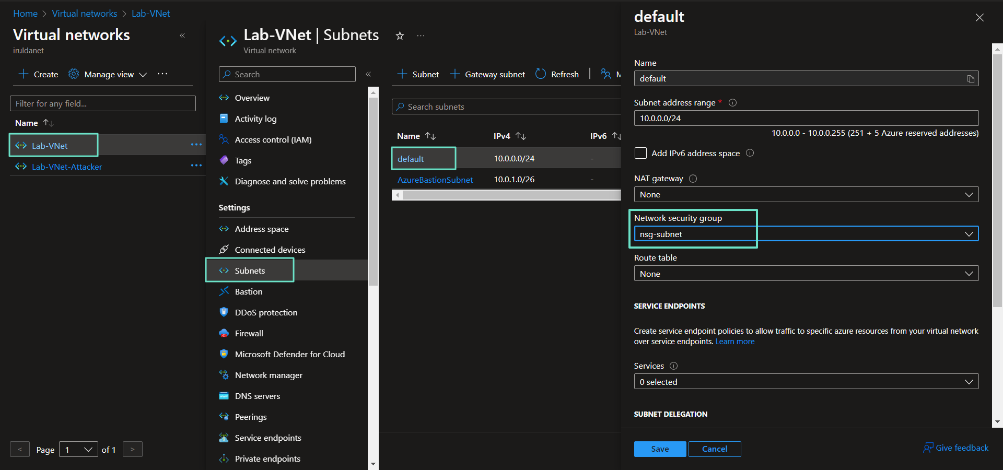Create a new virtual network
Screen dimensions: 1003x470
pos(38,74)
